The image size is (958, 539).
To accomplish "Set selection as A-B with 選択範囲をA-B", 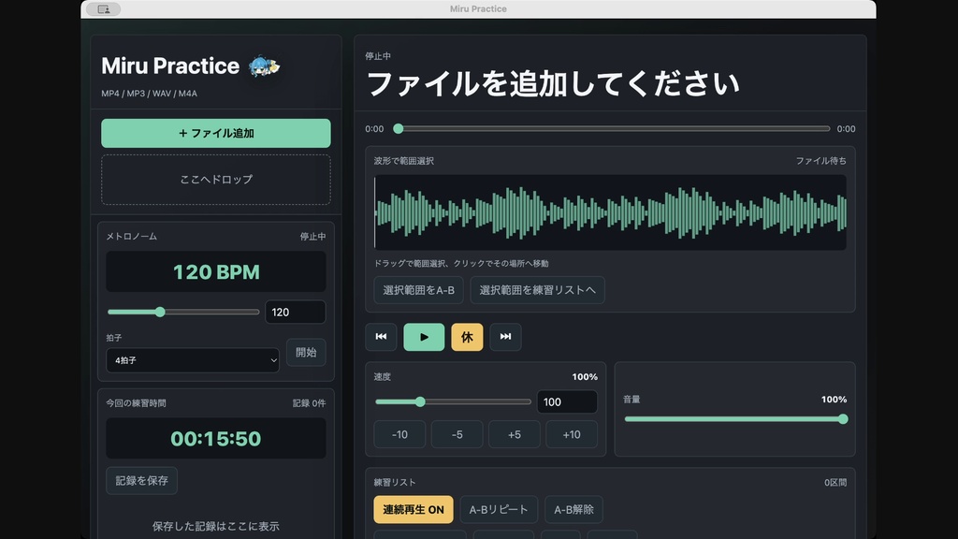I will 418,290.
